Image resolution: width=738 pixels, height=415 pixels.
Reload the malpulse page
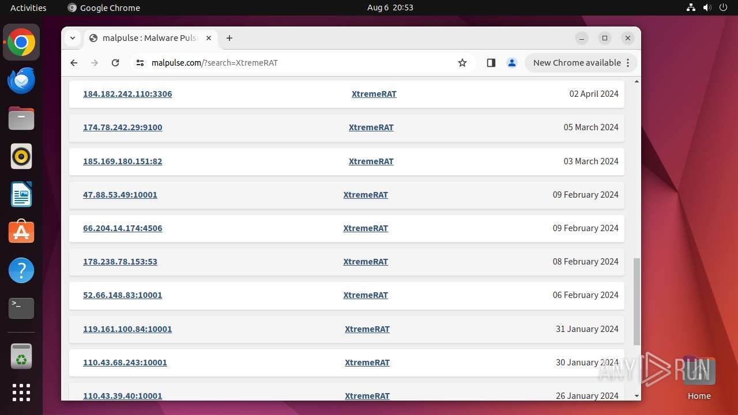pyautogui.click(x=115, y=63)
